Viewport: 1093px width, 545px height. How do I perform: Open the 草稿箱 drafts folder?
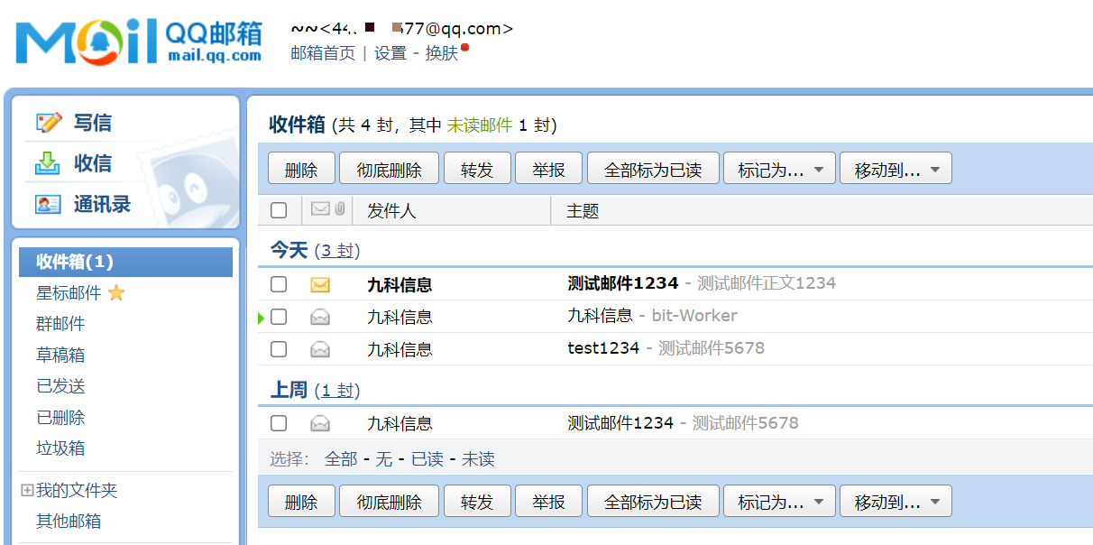pos(60,356)
